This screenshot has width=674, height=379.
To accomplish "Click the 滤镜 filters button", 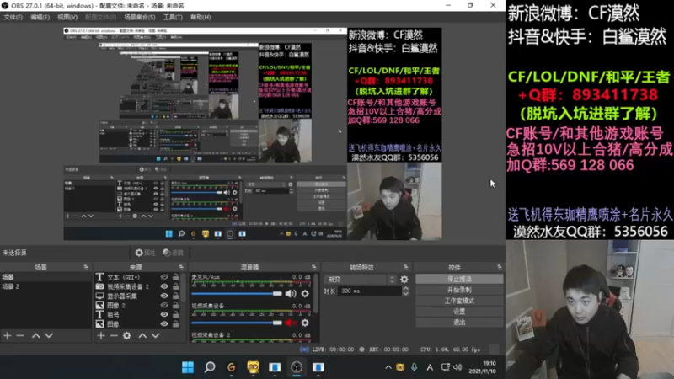I will point(173,253).
